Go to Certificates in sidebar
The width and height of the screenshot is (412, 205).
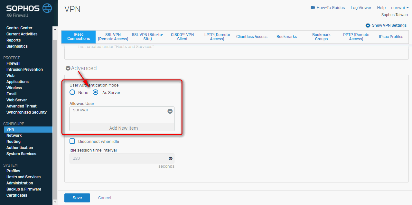click(17, 195)
